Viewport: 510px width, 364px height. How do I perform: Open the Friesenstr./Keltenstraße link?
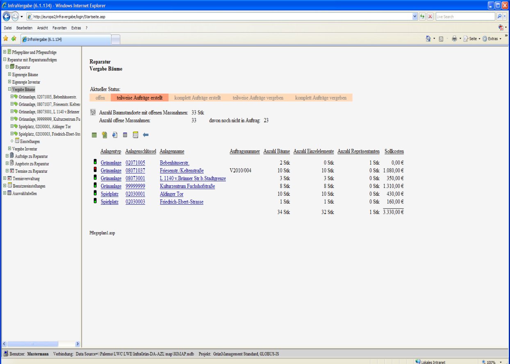[x=182, y=171]
